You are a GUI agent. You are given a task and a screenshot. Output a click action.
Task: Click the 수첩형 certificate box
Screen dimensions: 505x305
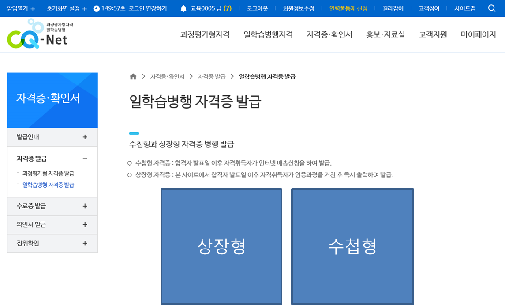pos(352,247)
